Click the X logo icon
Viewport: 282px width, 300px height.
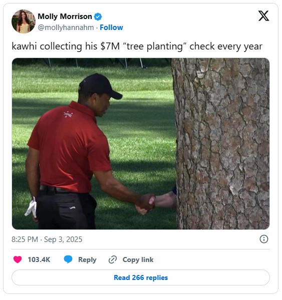pyautogui.click(x=263, y=15)
